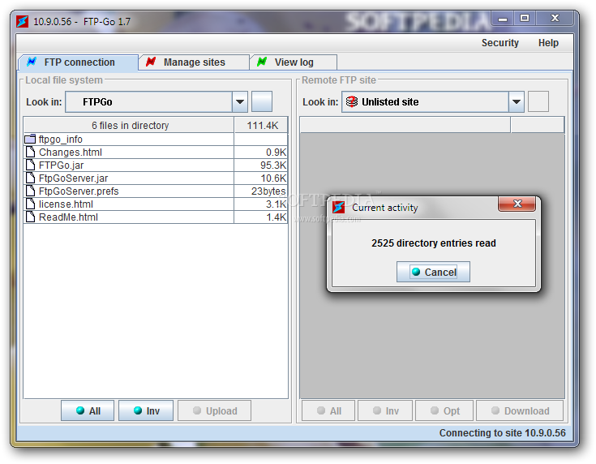Click the 1.4K size cell
The height and width of the screenshot is (464, 596).
[261, 217]
